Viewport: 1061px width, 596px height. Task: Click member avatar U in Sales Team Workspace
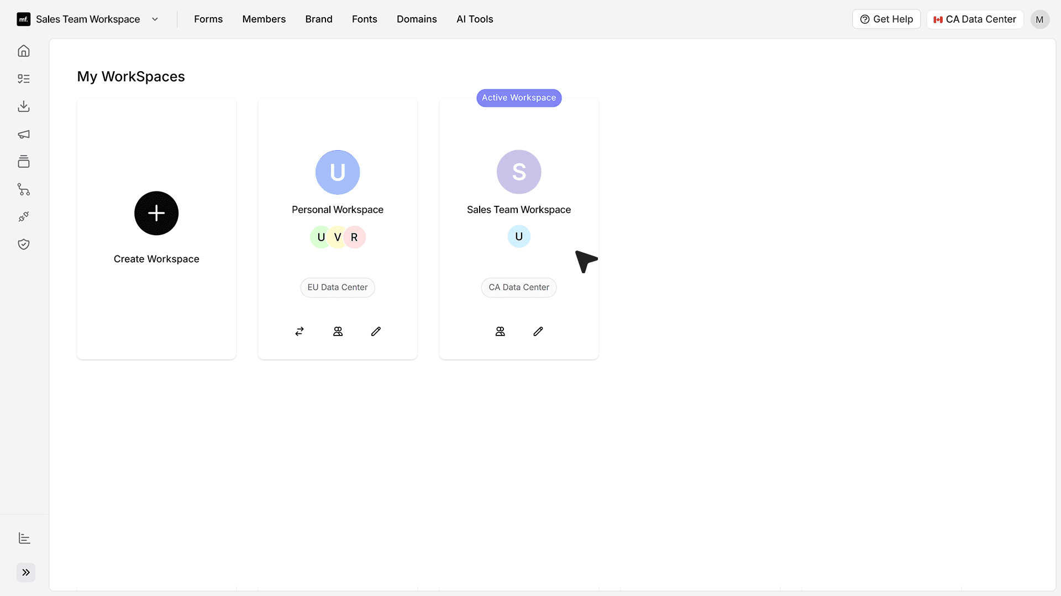[519, 237]
